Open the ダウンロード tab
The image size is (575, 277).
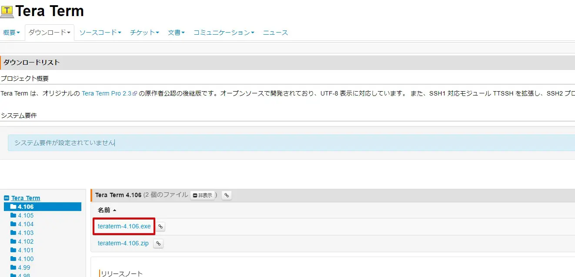point(49,33)
